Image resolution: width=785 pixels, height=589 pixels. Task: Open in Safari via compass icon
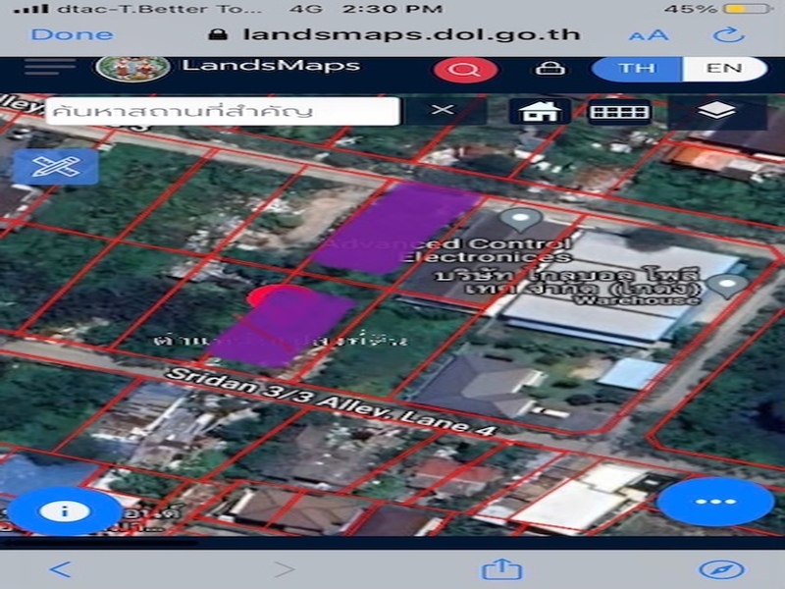pyautogui.click(x=721, y=568)
